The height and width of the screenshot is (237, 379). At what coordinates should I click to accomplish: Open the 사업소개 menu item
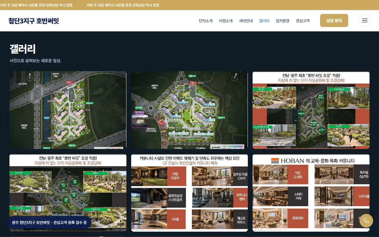pyautogui.click(x=226, y=21)
